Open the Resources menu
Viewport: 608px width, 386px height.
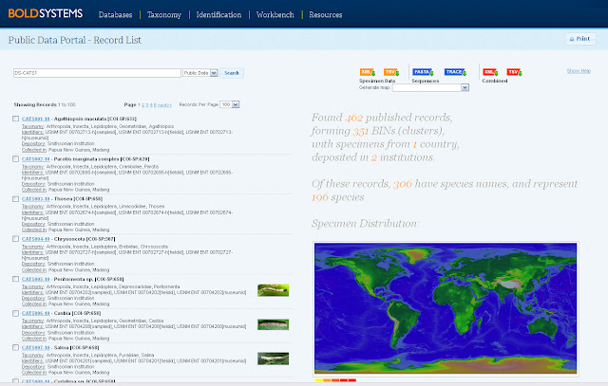325,15
